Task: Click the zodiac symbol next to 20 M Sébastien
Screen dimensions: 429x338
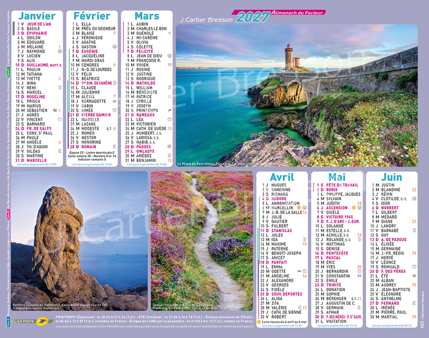Action: (x=54, y=110)
